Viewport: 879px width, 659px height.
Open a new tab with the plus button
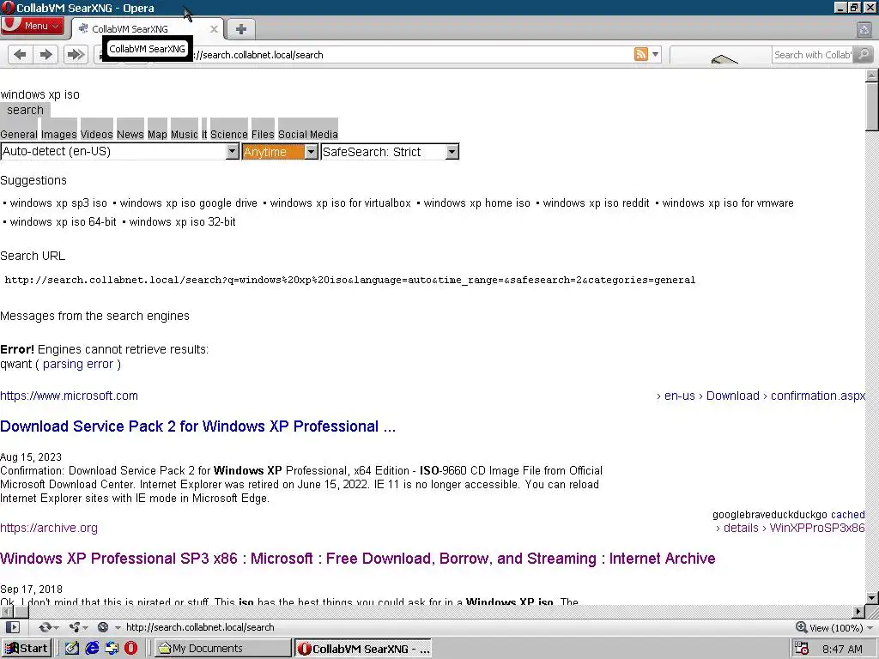tap(240, 29)
